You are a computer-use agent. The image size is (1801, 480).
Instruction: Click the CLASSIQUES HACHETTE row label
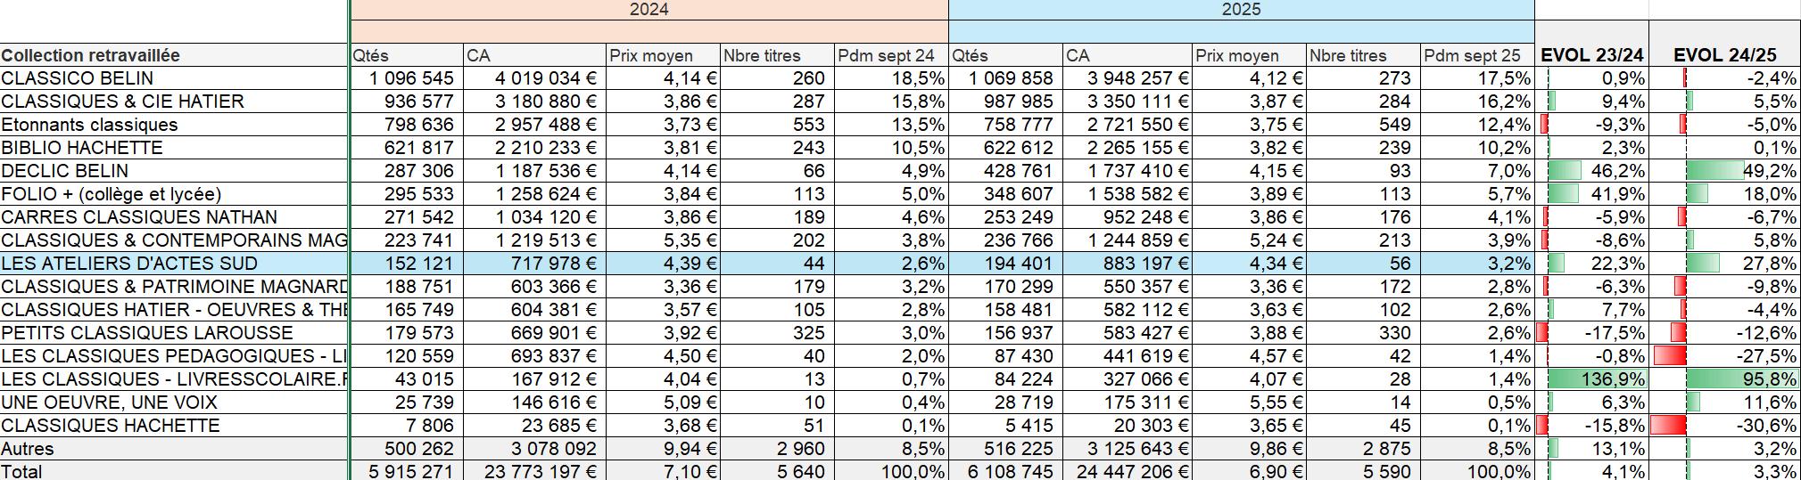(174, 426)
